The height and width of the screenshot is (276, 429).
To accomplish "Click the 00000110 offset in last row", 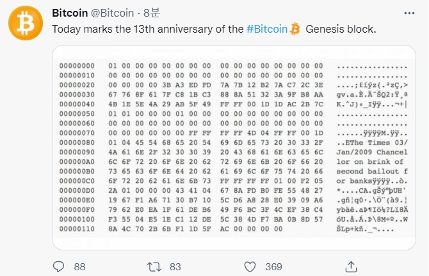I will (x=77, y=229).
